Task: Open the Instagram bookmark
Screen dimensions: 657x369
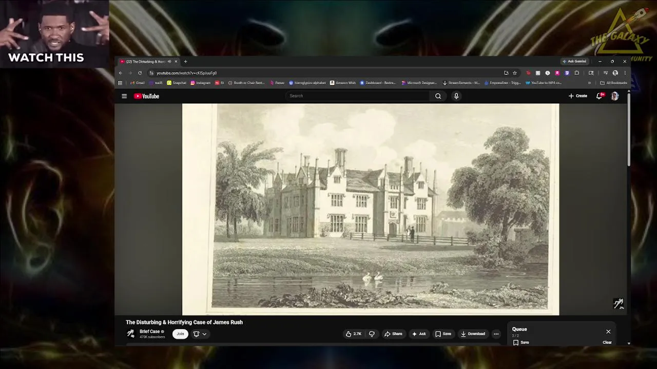Action: click(x=201, y=83)
